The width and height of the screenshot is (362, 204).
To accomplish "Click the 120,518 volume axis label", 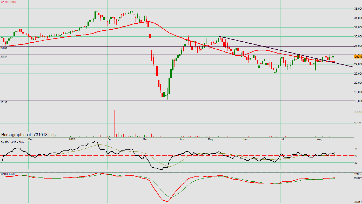I will click(358, 113).
